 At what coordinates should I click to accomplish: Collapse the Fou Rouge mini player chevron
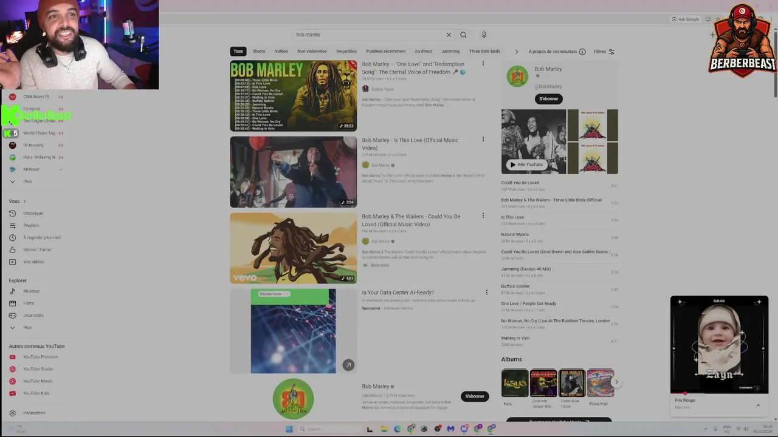click(758, 405)
